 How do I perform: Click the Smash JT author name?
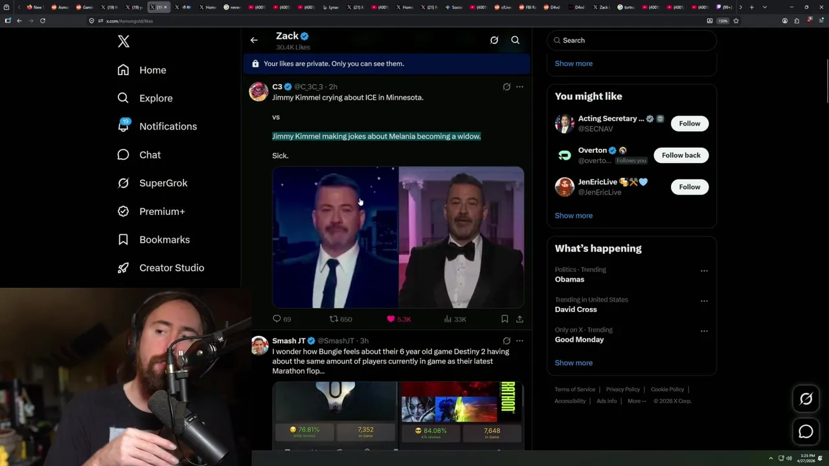coord(289,341)
